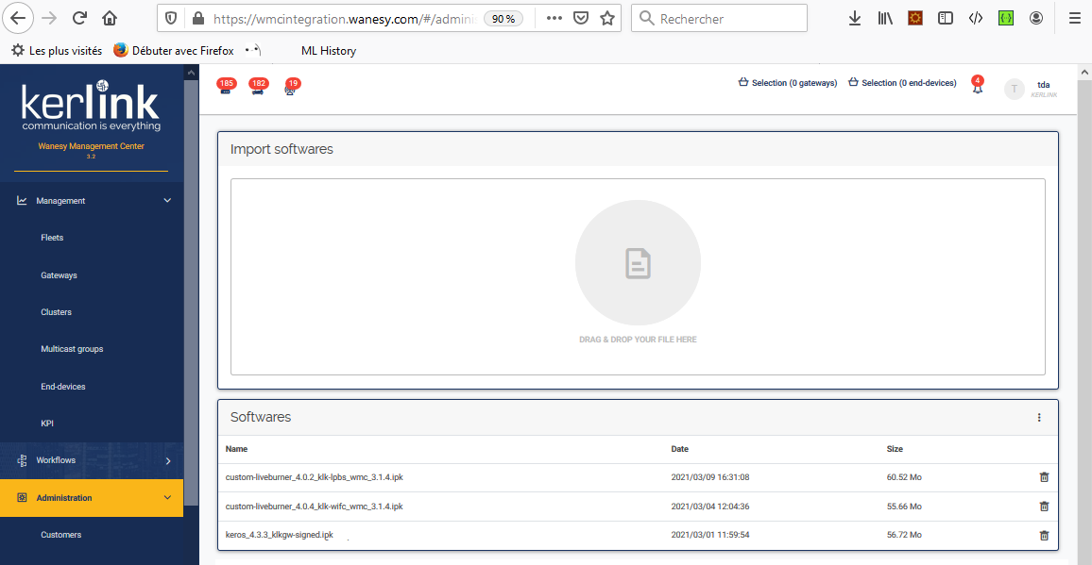The image size is (1092, 565).
Task: Open Selection (0 gateways) basket
Action: pos(788,83)
